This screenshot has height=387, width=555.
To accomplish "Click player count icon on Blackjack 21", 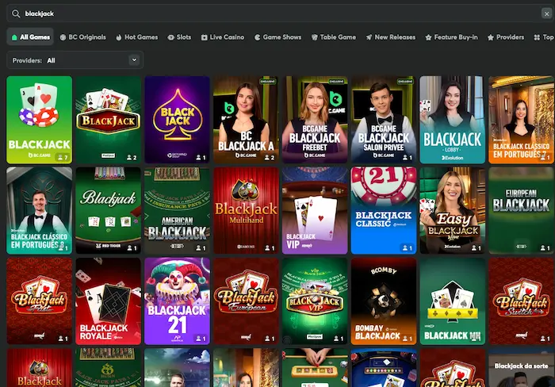I will coord(198,339).
